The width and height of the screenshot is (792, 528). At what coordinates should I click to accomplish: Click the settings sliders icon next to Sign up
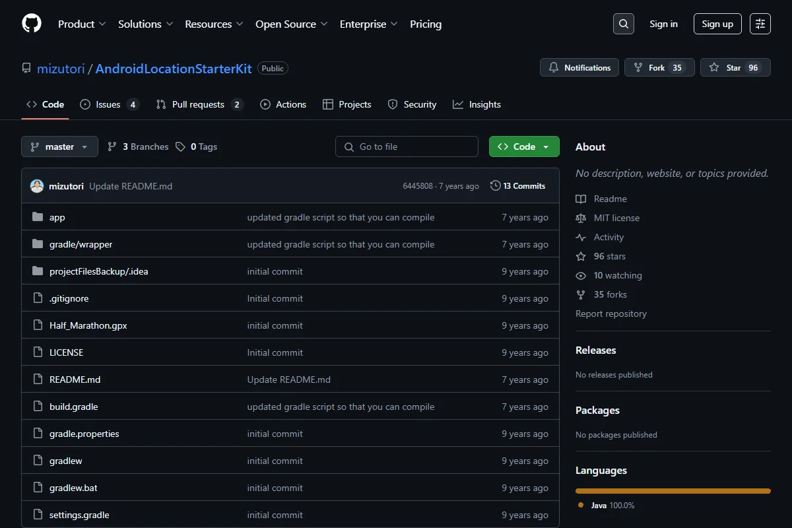tap(760, 24)
